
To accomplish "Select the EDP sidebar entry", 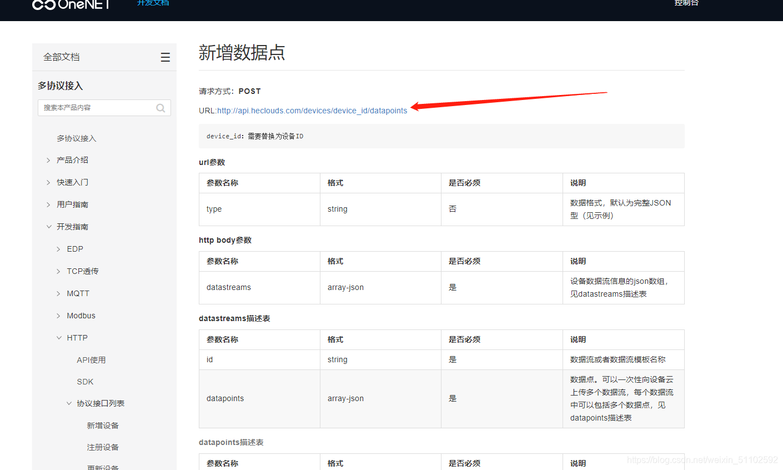I will (x=75, y=249).
